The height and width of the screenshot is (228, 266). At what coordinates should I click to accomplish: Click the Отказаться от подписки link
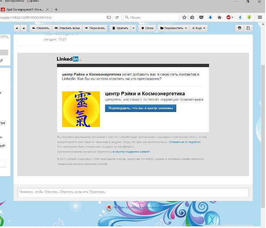[x=184, y=142]
